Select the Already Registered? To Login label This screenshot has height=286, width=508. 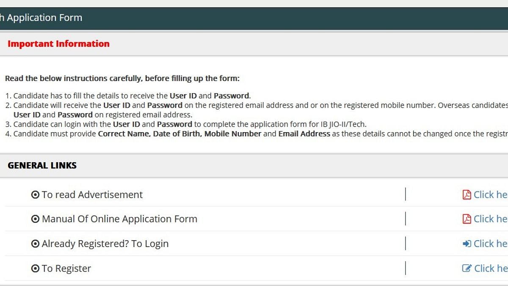(105, 244)
